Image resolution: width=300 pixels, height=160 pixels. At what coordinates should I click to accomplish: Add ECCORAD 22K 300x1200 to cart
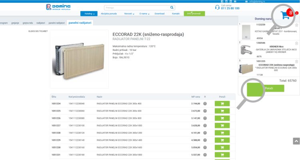(222, 133)
